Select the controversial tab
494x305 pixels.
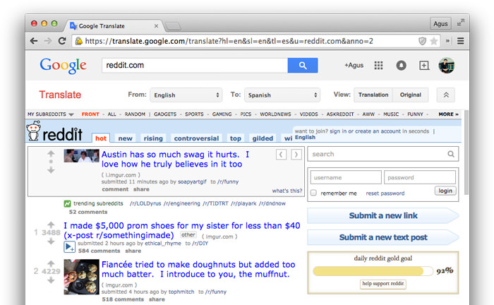(196, 138)
